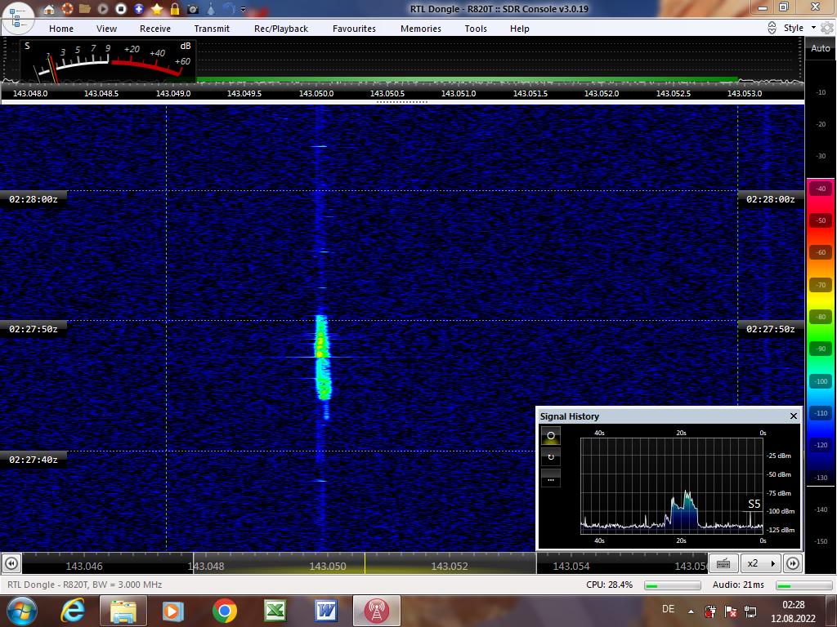The height and width of the screenshot is (627, 837).
Task: Close the Signal History panel
Action: (x=793, y=416)
